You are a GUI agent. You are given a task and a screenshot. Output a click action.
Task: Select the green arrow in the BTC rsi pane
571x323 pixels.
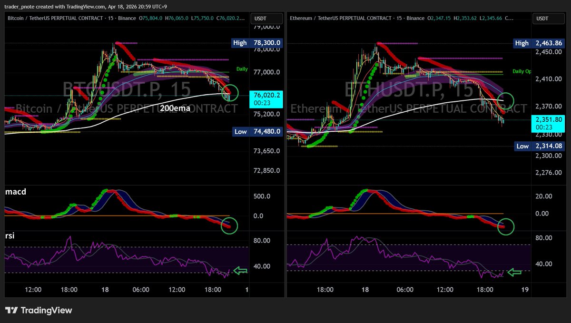[x=240, y=270]
